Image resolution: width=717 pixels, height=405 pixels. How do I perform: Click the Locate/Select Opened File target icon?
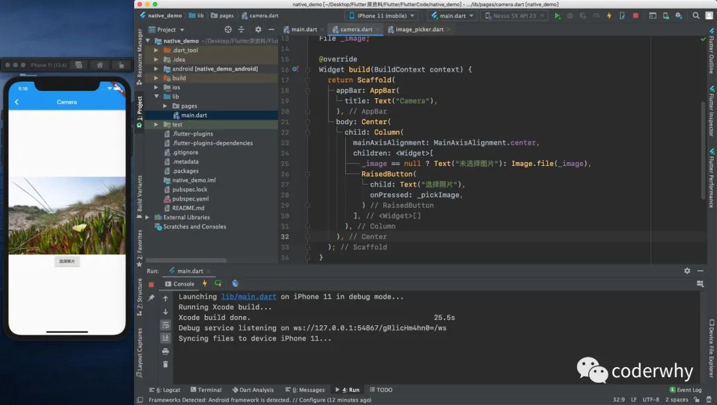[228, 29]
